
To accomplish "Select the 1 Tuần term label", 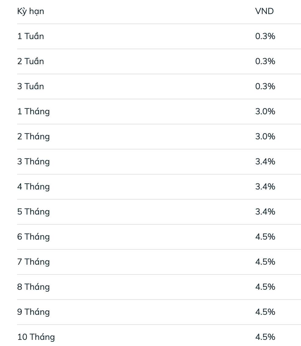I will (31, 36).
